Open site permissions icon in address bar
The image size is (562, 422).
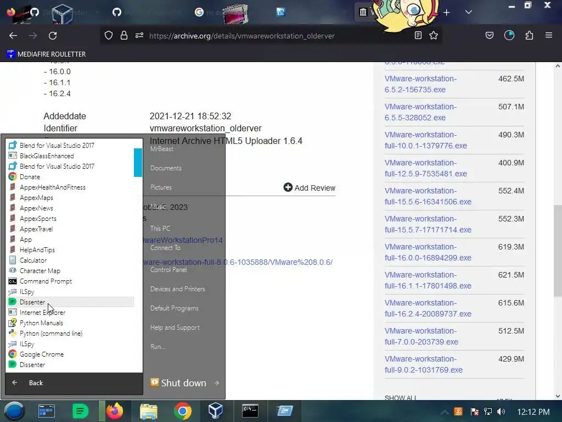139,36
